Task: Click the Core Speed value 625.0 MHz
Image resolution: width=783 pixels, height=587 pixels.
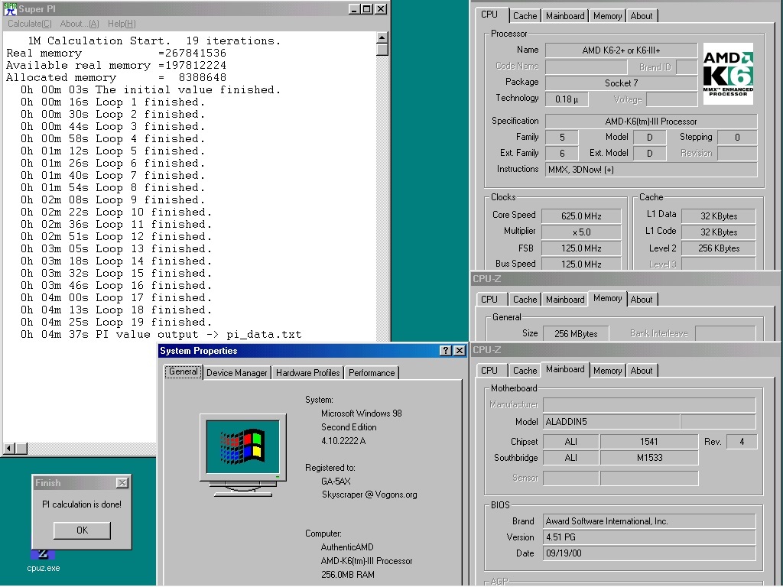Action: coord(581,216)
